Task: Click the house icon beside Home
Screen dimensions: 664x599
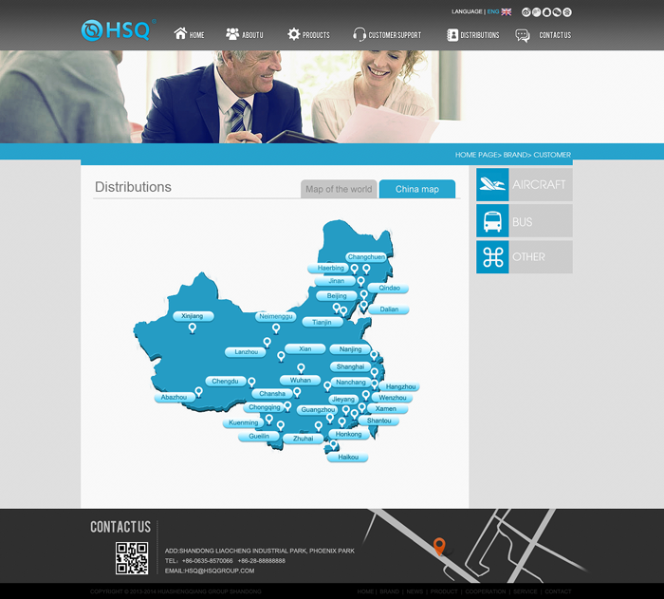Action: [180, 33]
